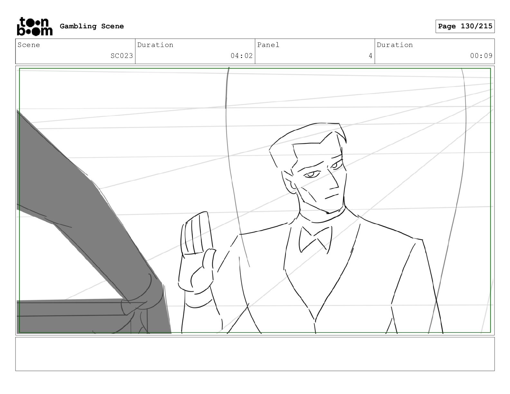Select the scene value 'SC023'
The height and width of the screenshot is (394, 510).
pos(122,56)
